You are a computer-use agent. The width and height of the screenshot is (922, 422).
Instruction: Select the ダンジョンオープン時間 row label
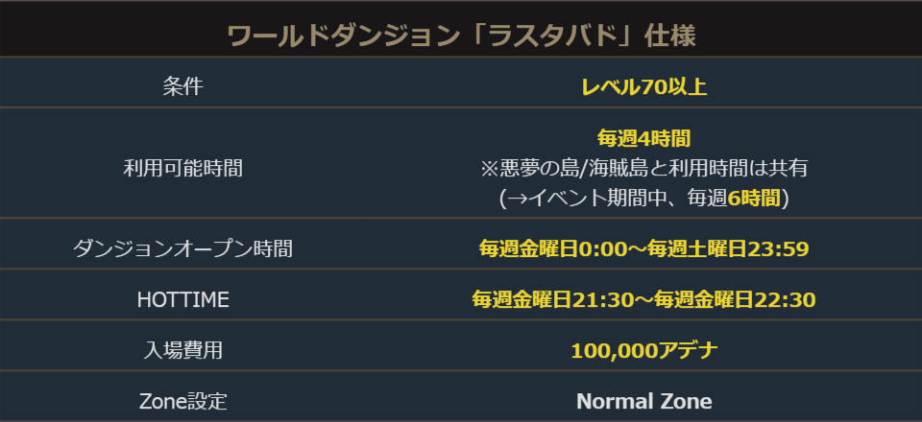coord(182,249)
